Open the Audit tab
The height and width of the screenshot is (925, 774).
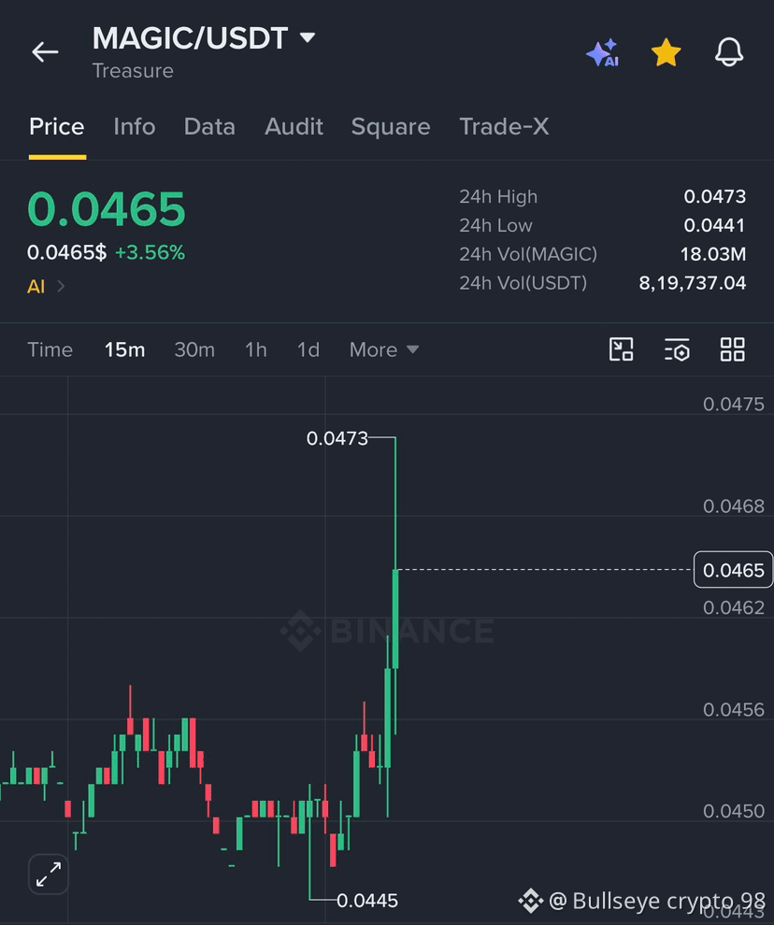coord(294,126)
